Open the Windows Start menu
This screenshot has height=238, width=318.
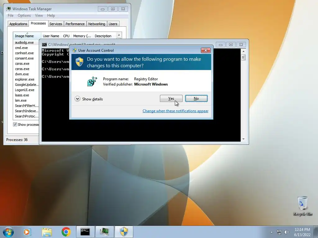8,232
